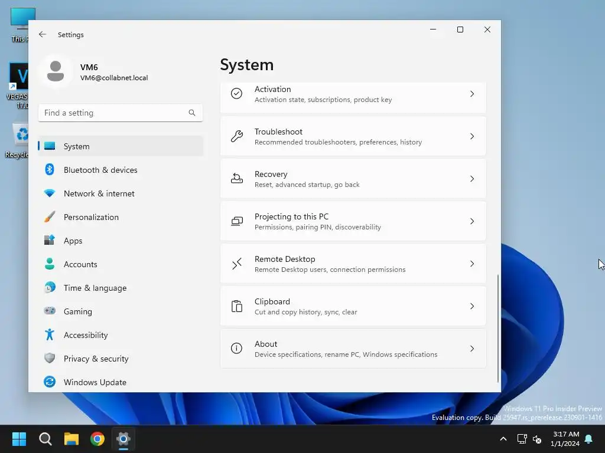Click the Apps icon in sidebar
Screen dimensions: 605x453
[50, 241]
